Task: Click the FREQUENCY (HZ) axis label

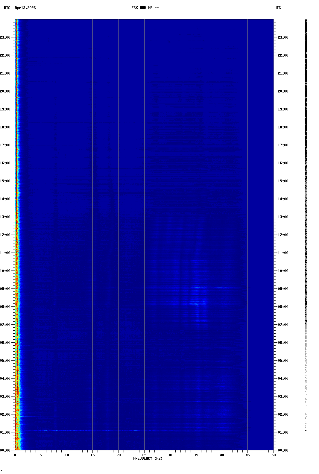Action: tap(148, 458)
